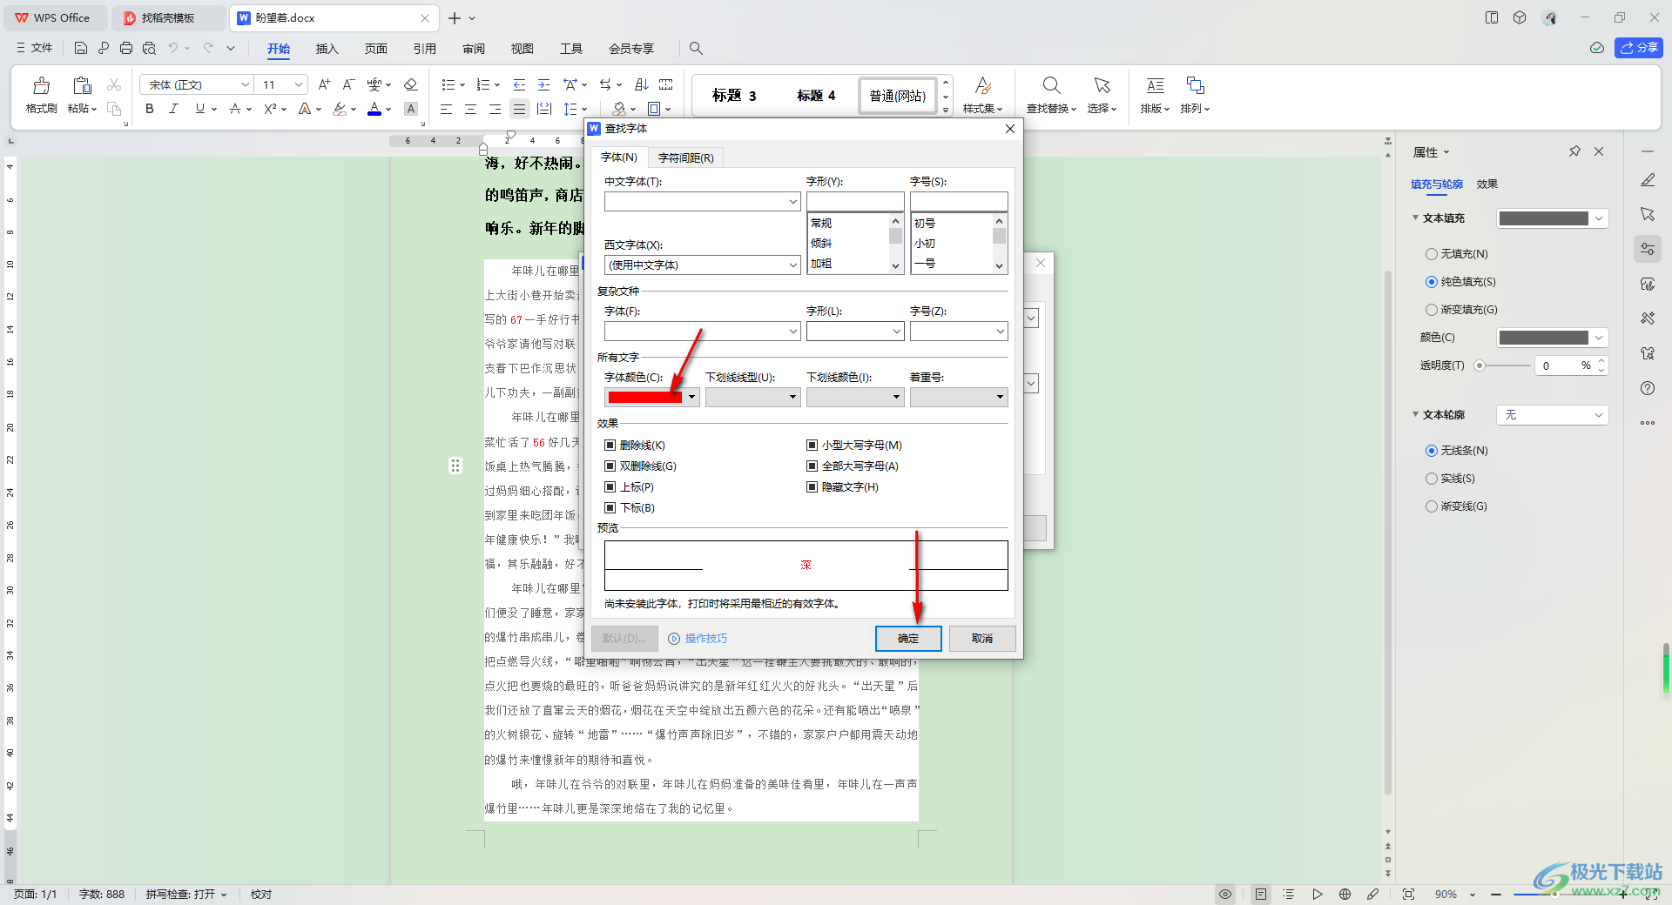Open the emphasis mark (着重号) dropdown

[x=959, y=398]
